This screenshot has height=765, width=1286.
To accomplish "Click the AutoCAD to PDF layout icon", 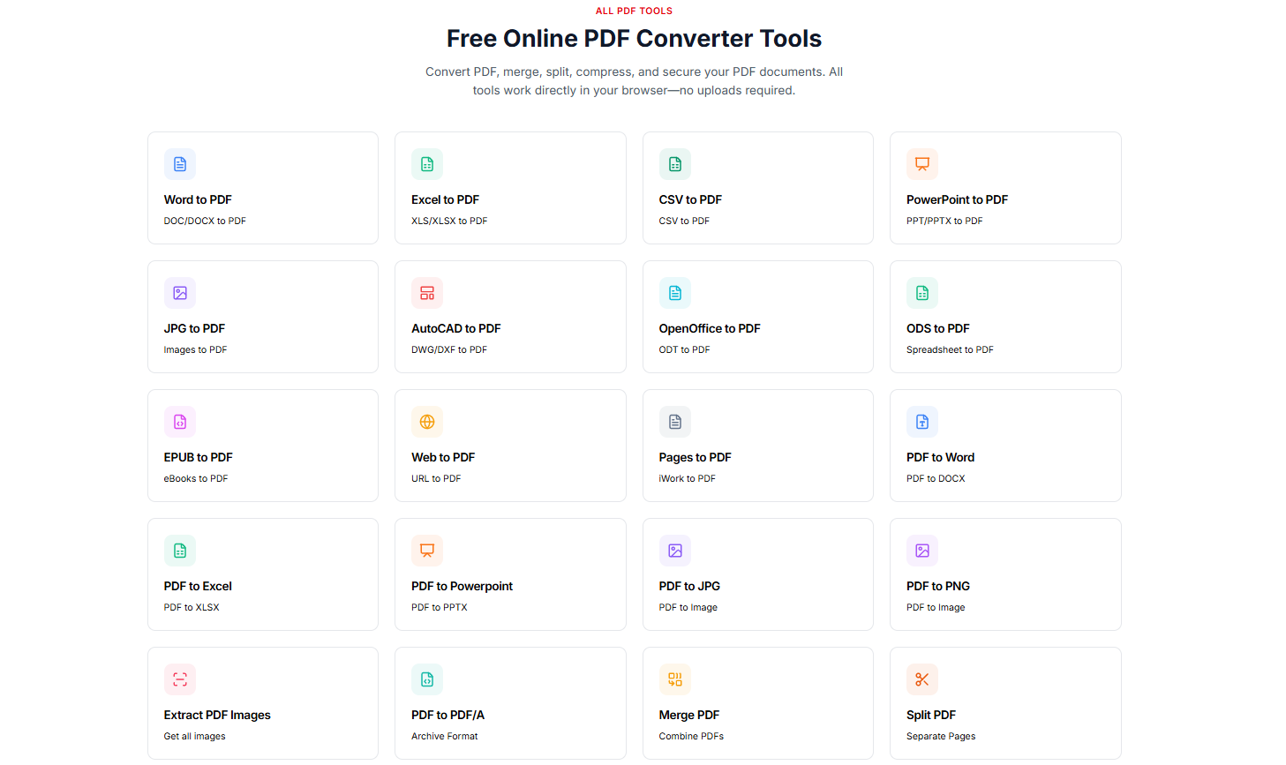I will point(427,293).
